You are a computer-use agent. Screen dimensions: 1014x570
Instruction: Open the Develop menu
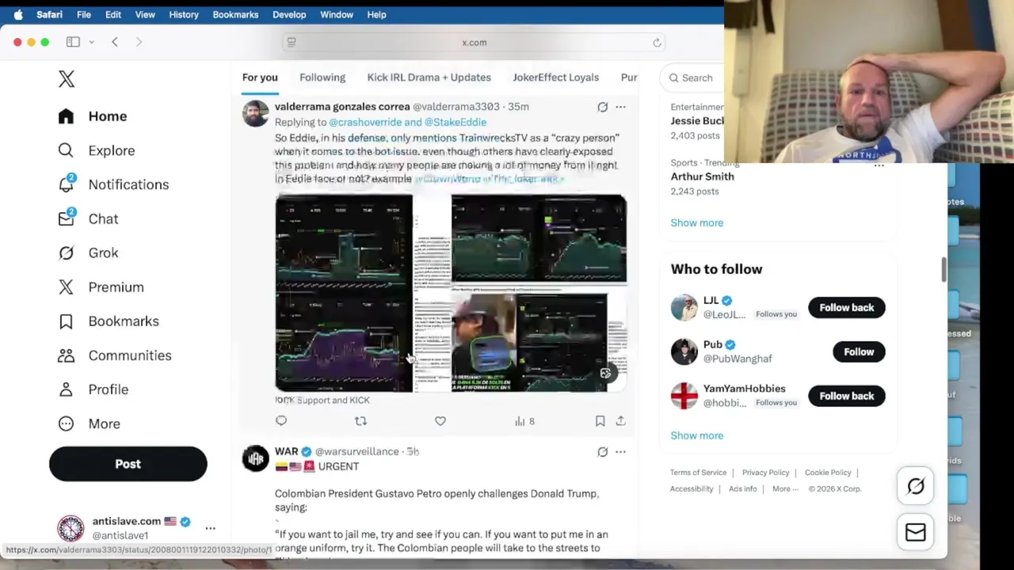pyautogui.click(x=289, y=14)
